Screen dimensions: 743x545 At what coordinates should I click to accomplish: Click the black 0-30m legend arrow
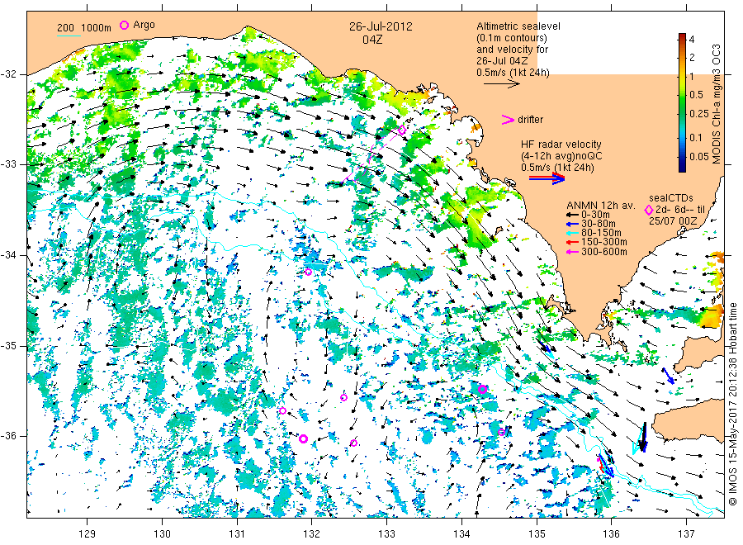(572, 215)
